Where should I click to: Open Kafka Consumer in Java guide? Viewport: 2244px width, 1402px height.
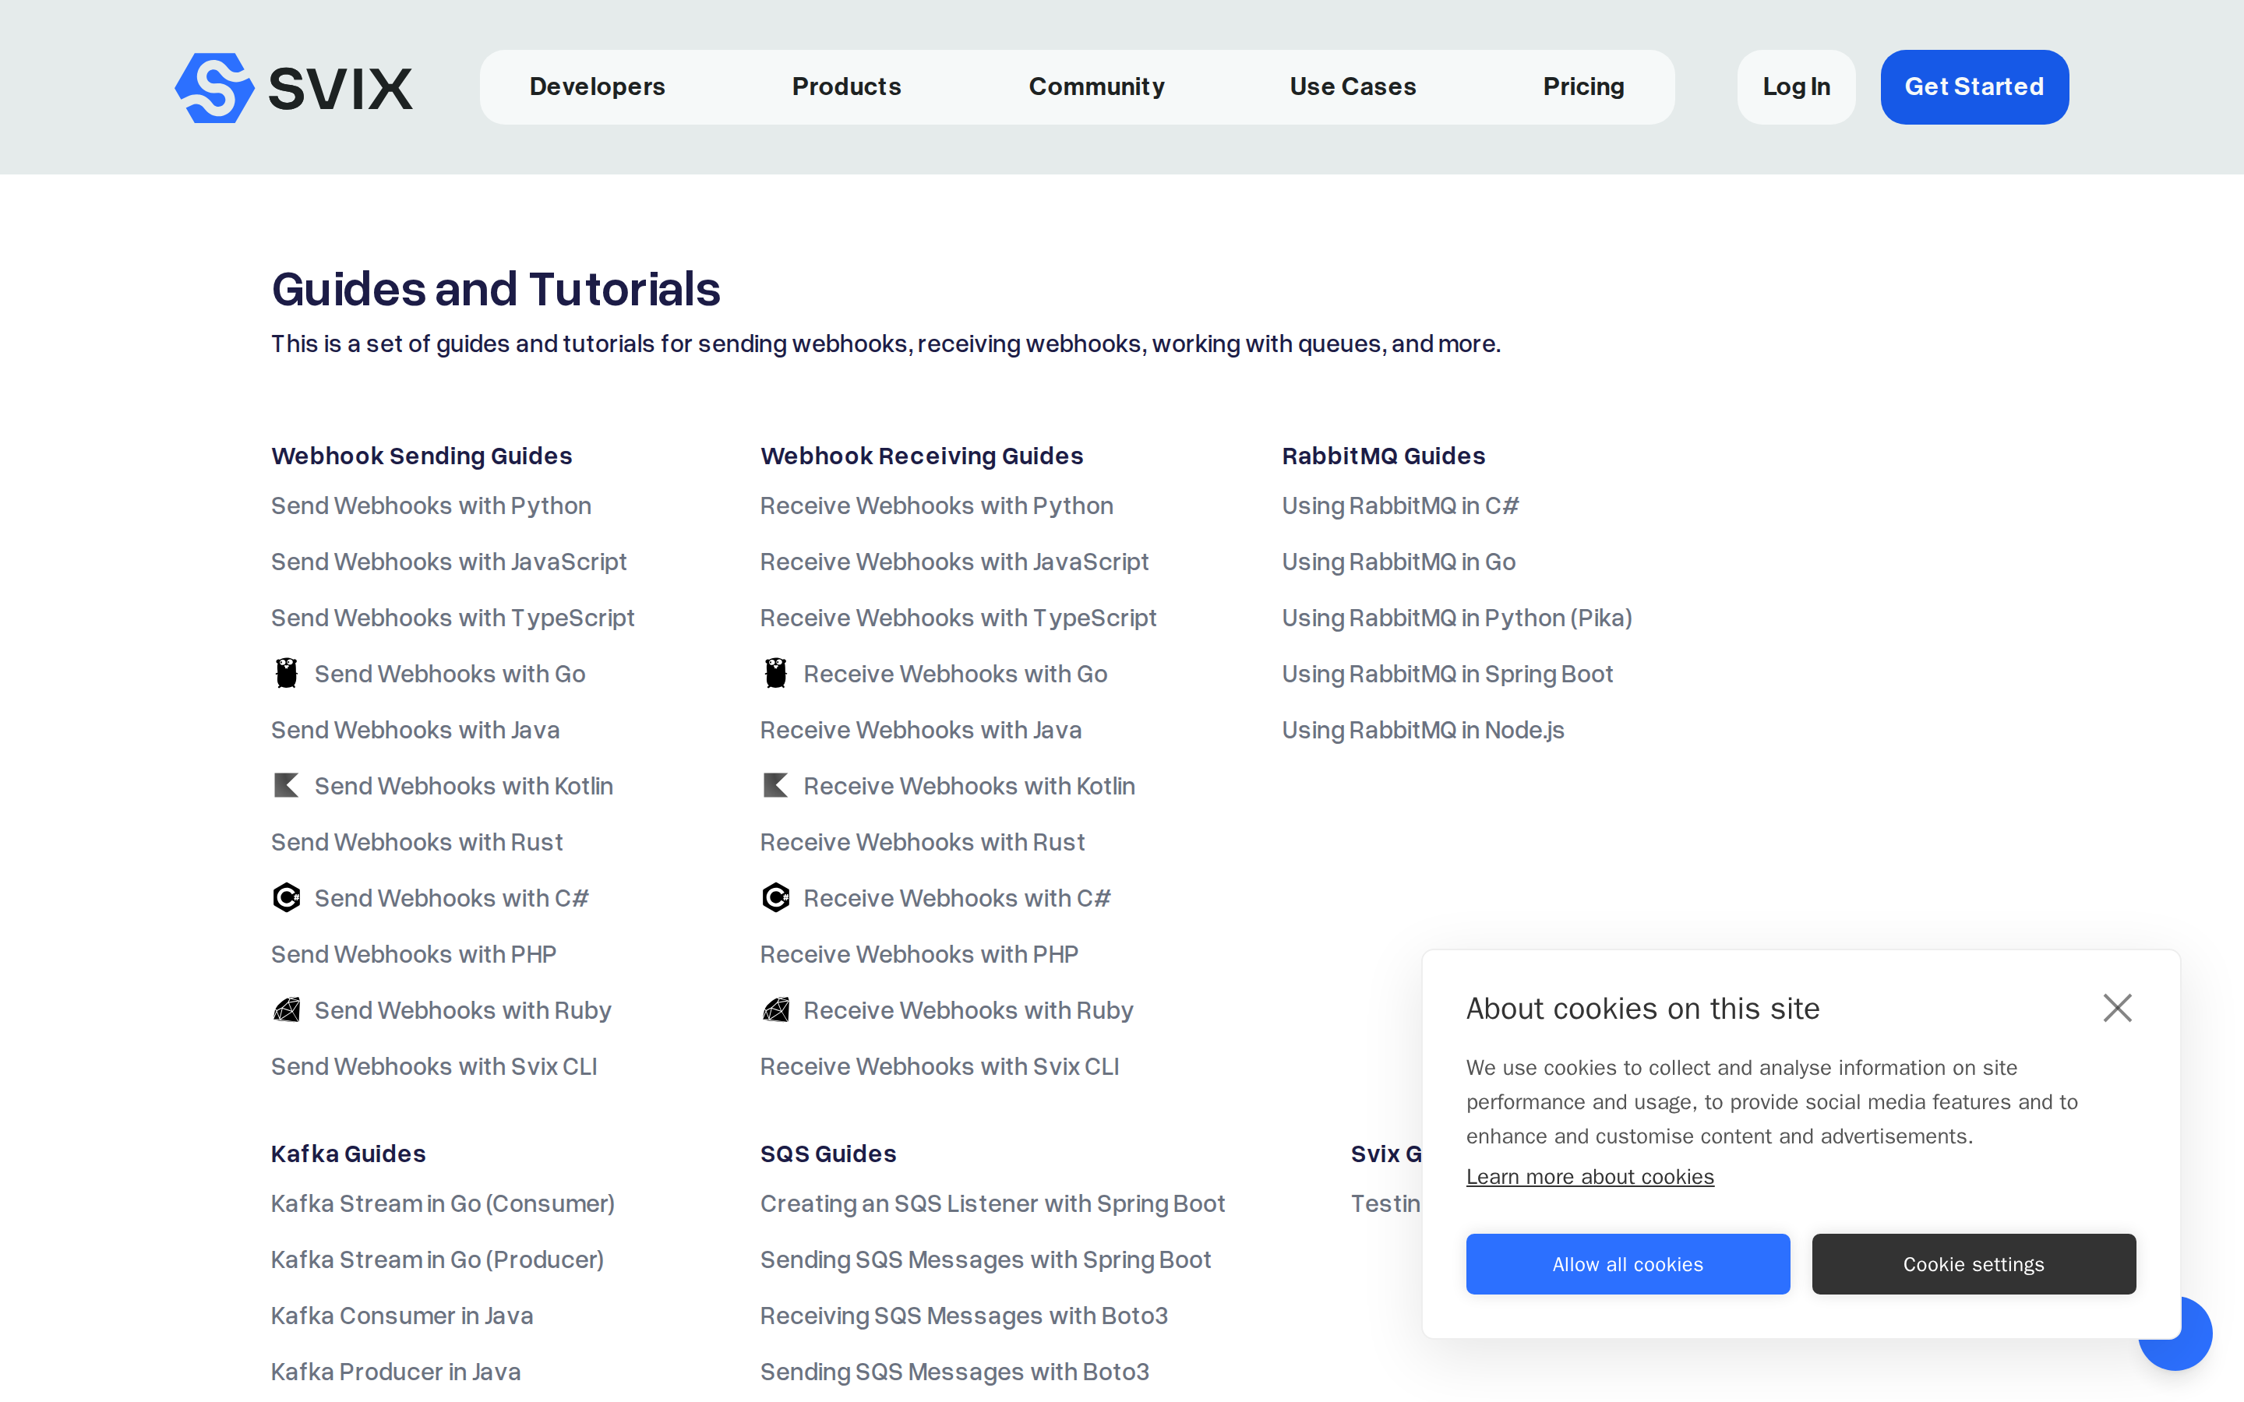(401, 1316)
